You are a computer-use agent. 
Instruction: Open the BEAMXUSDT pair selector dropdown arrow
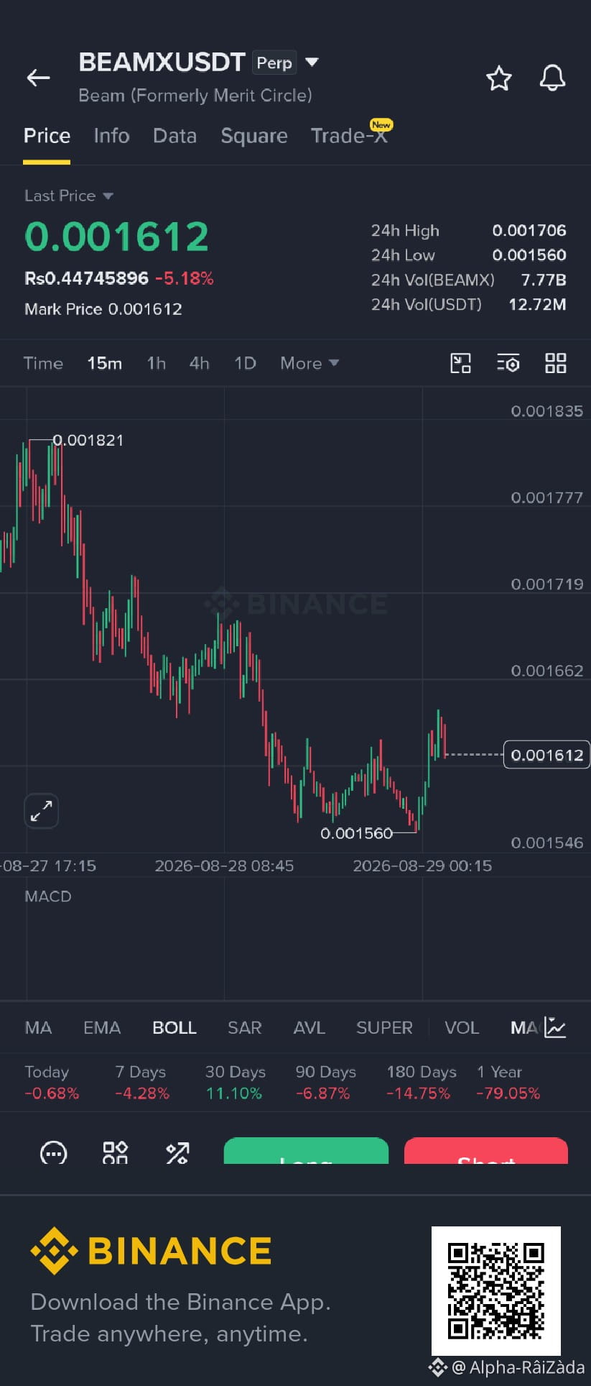(x=312, y=62)
